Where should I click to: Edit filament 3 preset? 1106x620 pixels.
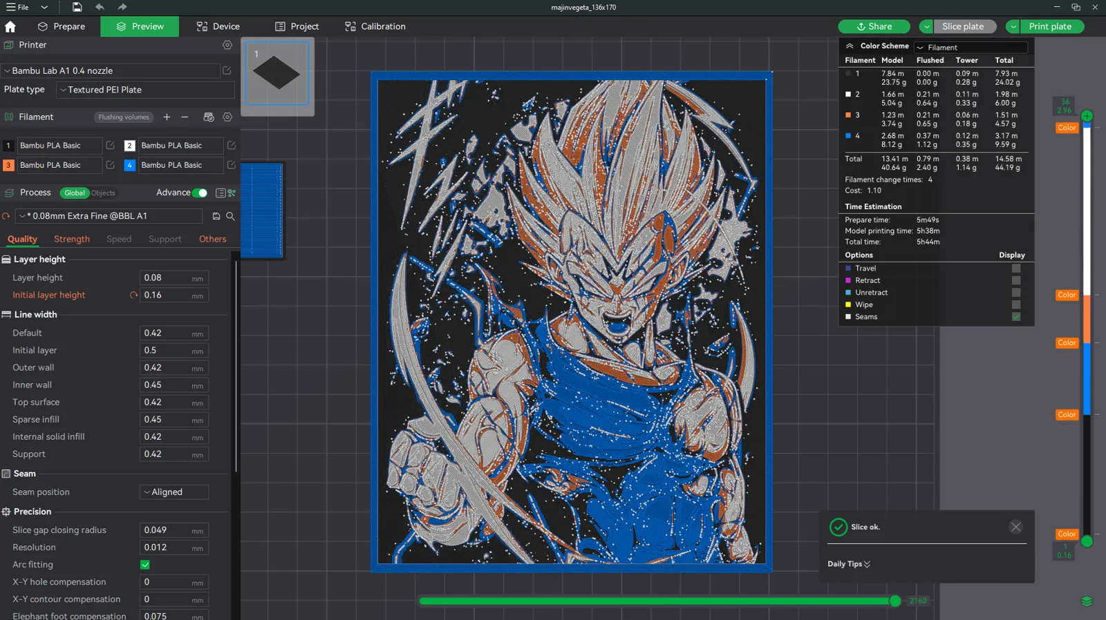coord(110,165)
